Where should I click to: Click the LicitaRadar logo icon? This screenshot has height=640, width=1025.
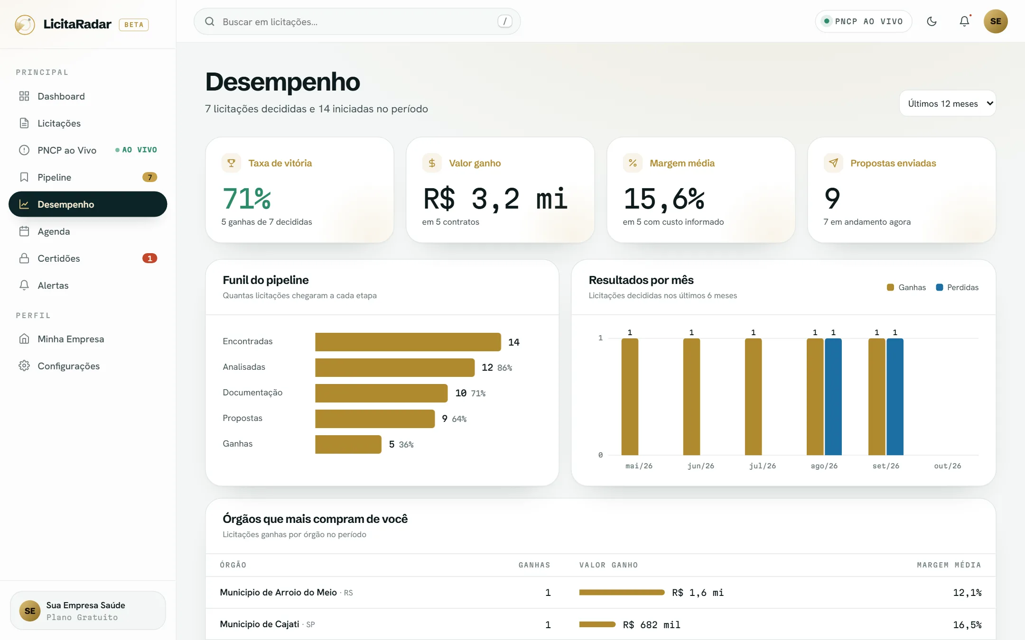point(25,24)
